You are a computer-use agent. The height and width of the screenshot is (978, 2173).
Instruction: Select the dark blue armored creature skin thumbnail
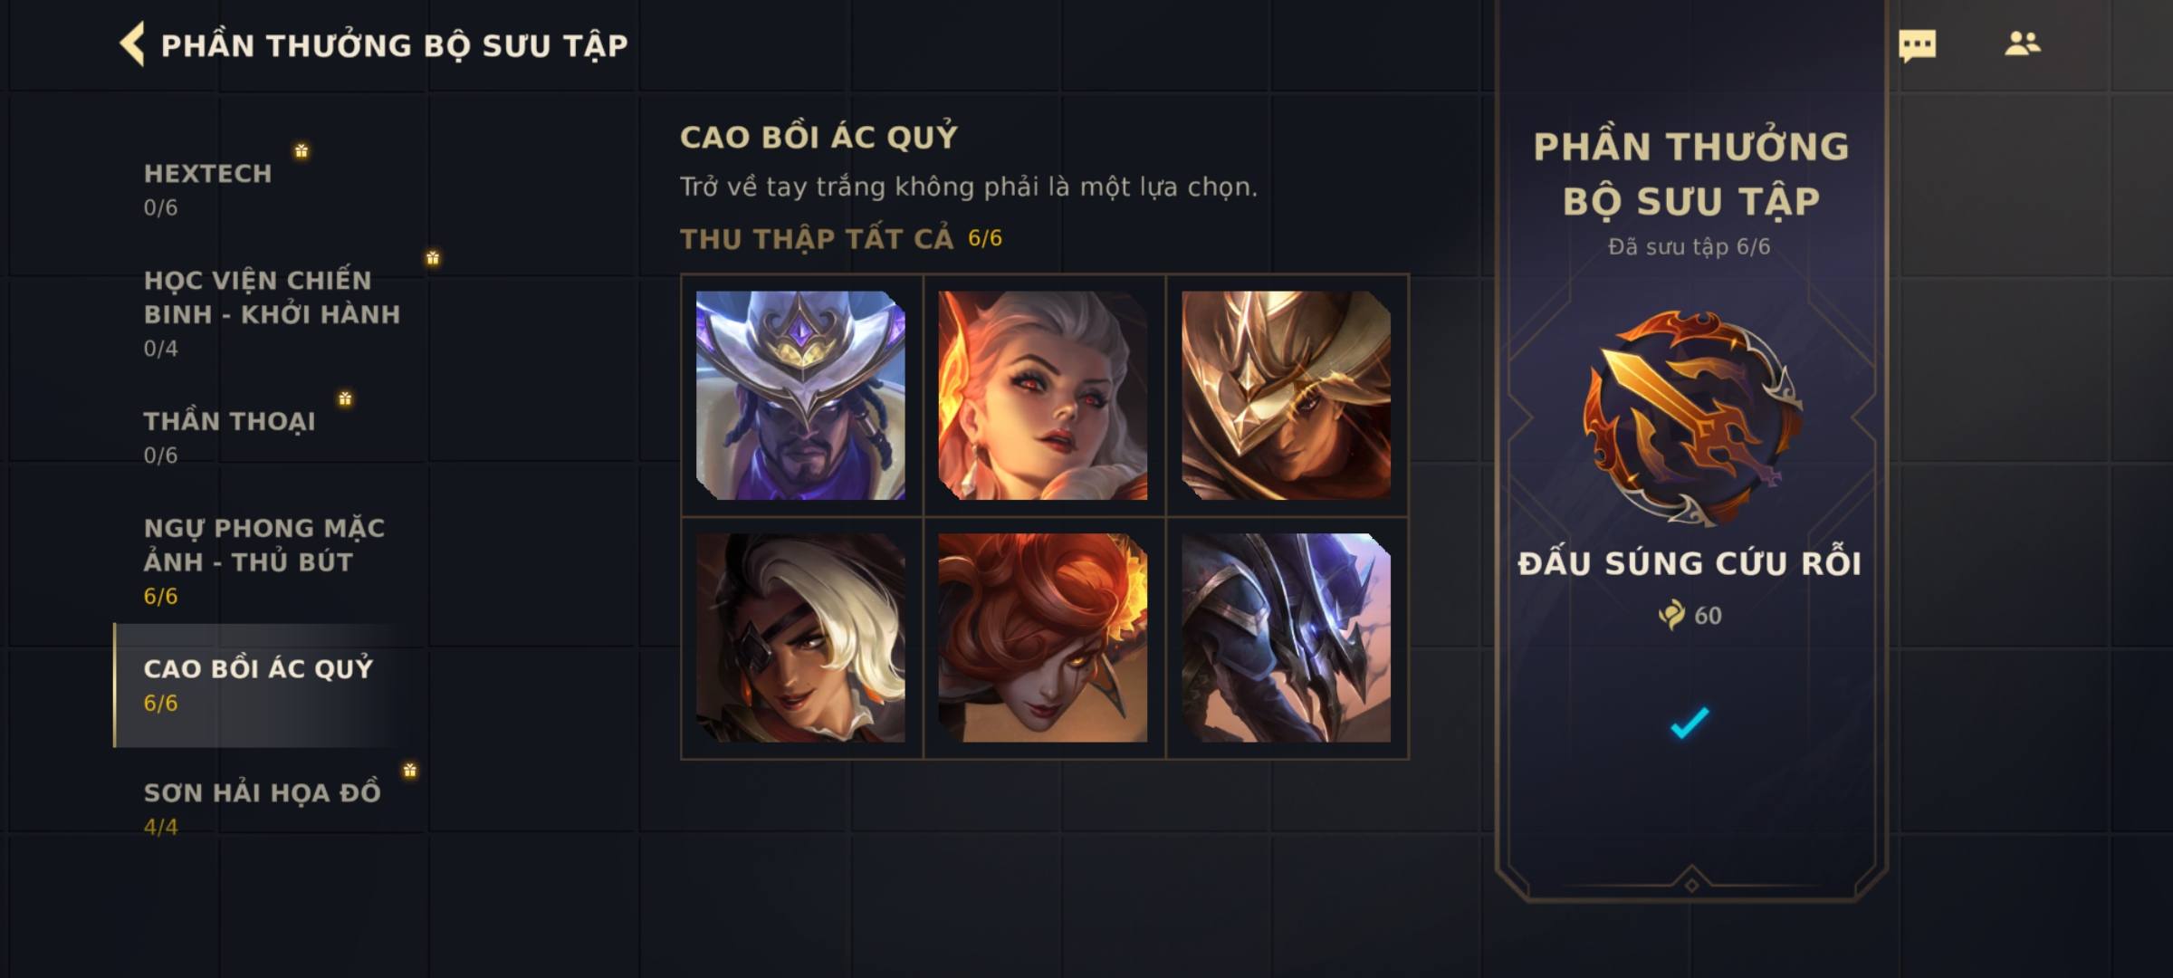(x=1286, y=638)
